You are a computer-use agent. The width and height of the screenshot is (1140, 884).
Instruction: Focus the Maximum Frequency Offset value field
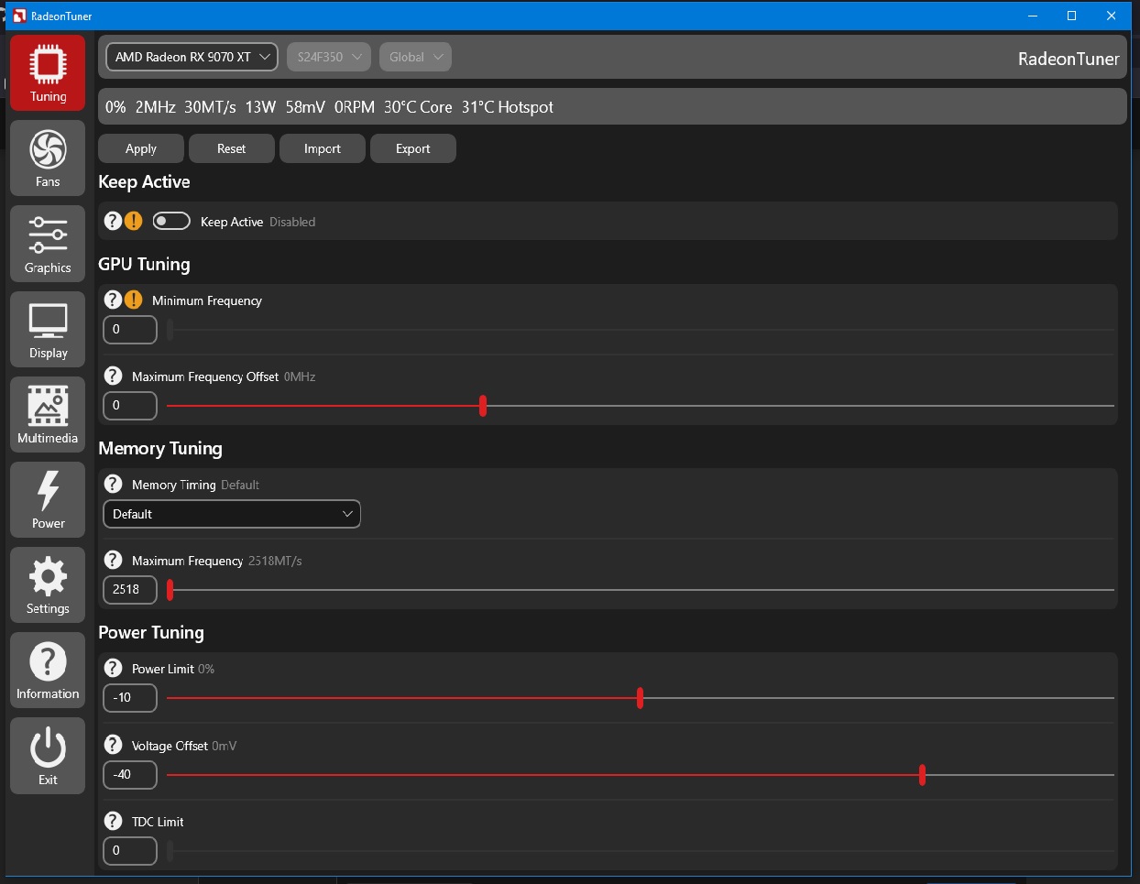point(130,406)
